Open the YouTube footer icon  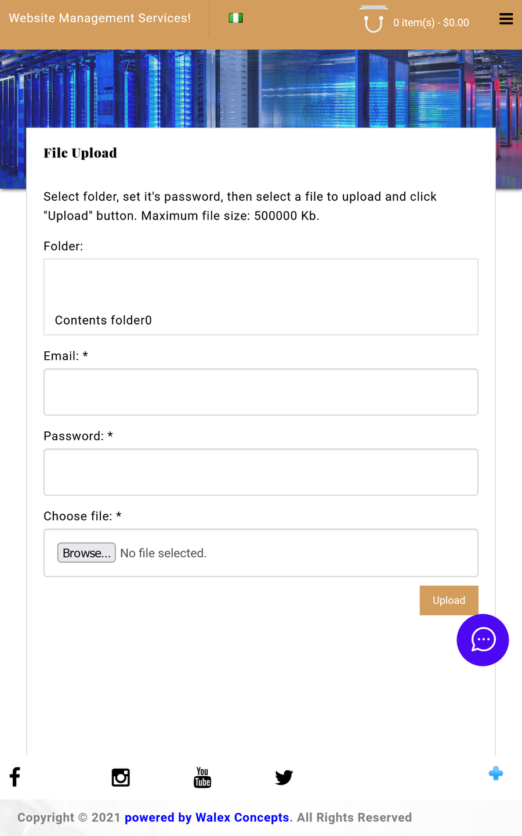[202, 777]
